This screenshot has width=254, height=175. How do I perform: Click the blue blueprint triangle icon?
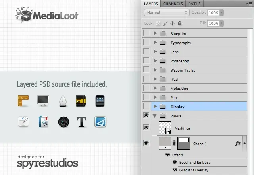point(100,122)
